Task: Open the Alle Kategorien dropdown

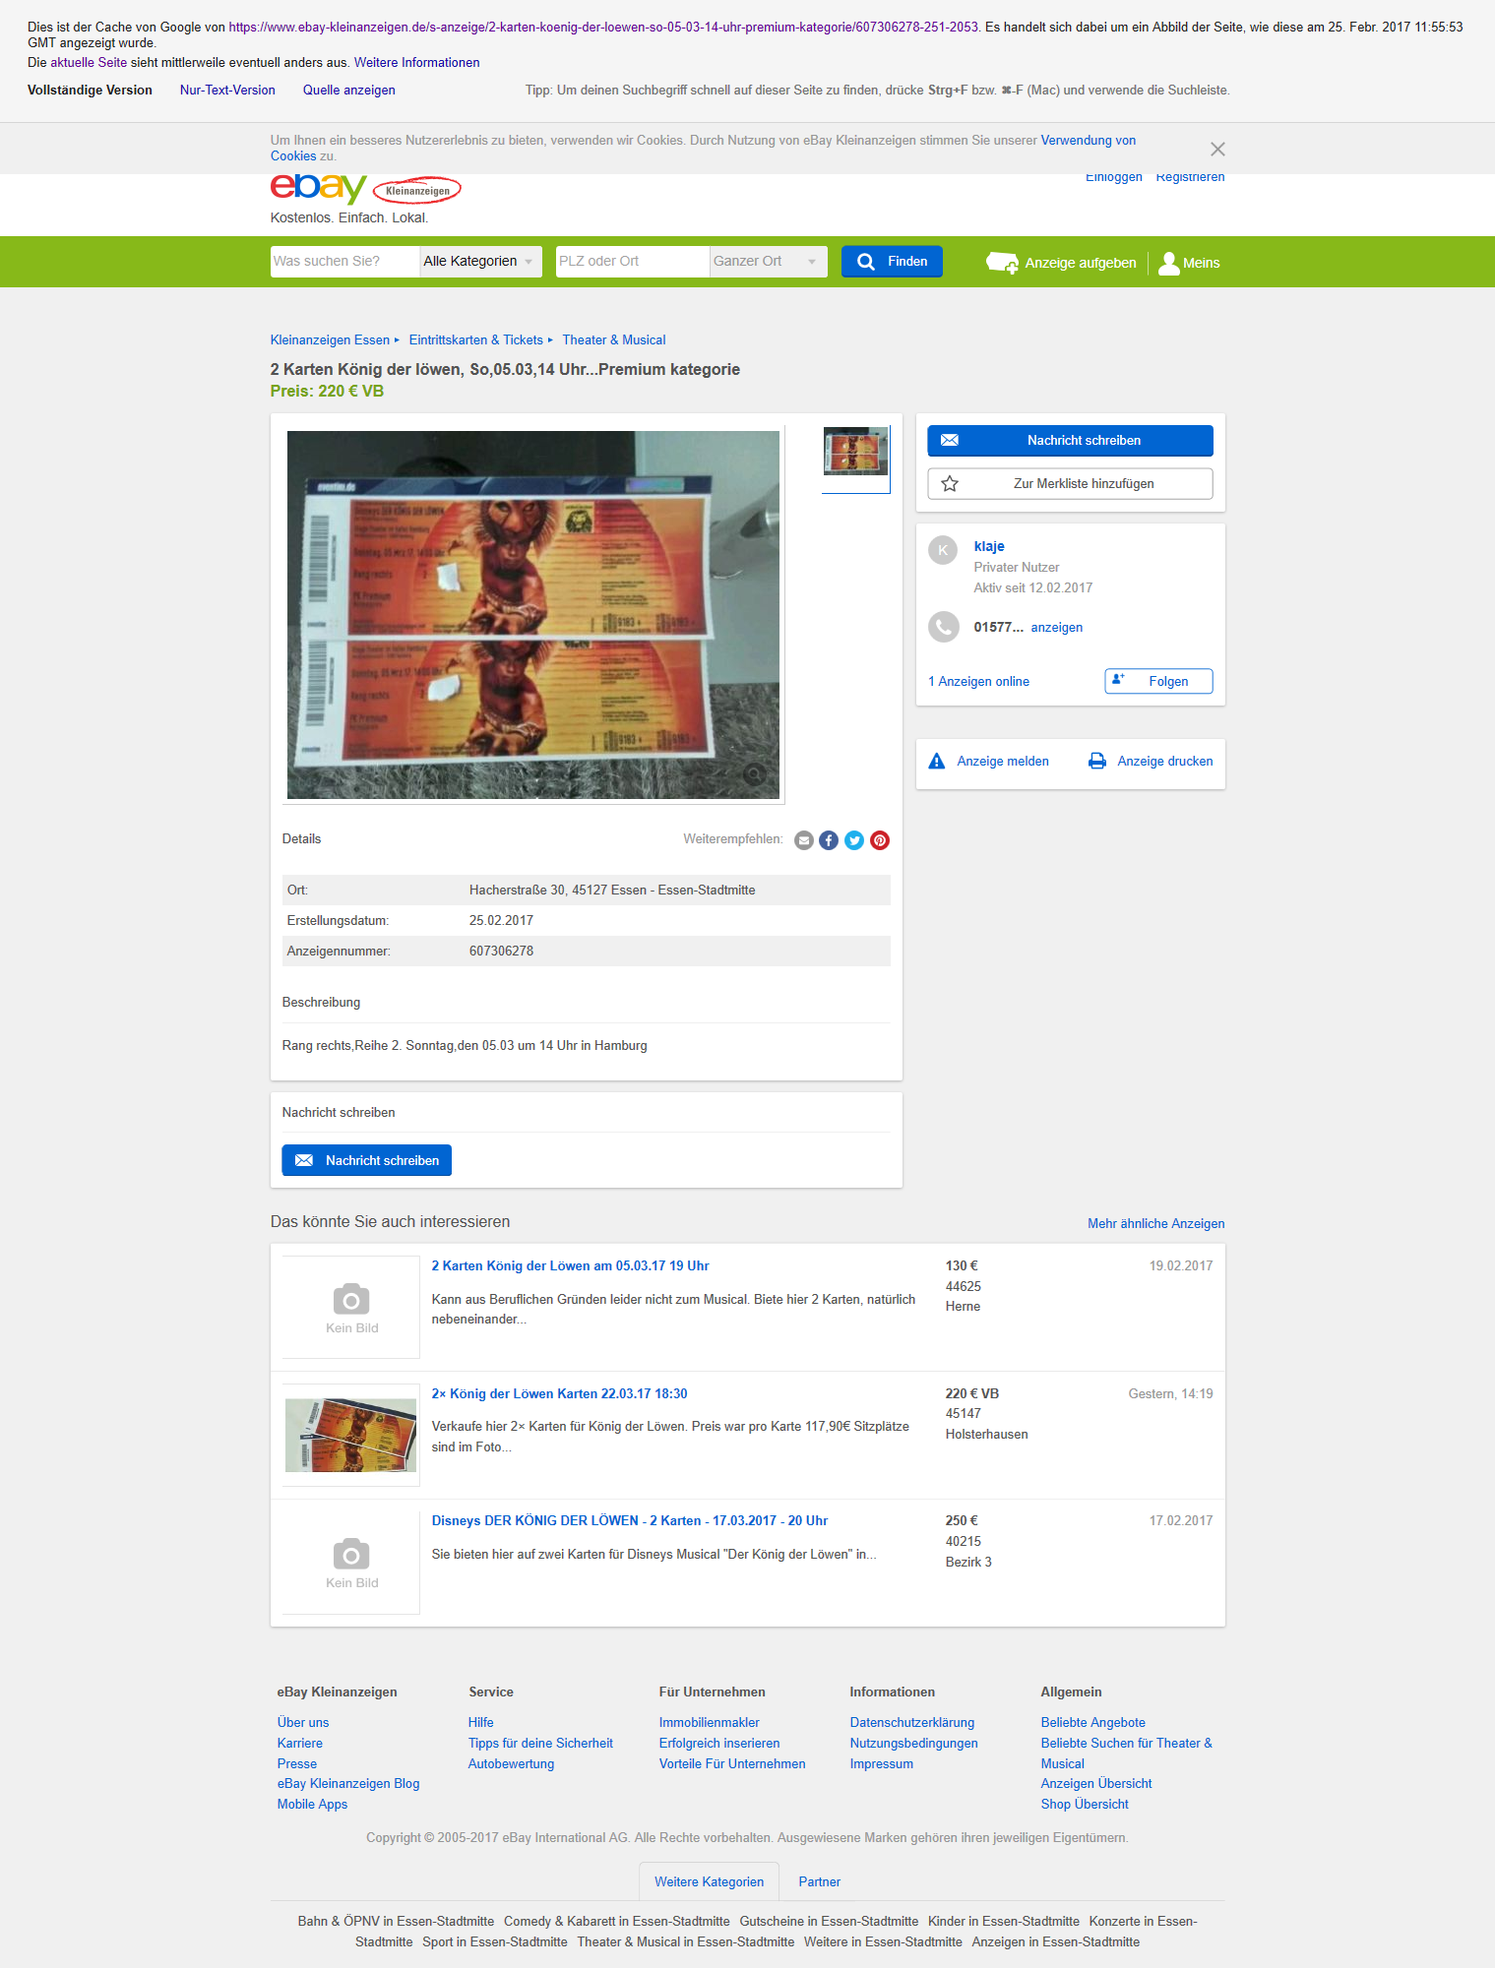Action: [480, 262]
